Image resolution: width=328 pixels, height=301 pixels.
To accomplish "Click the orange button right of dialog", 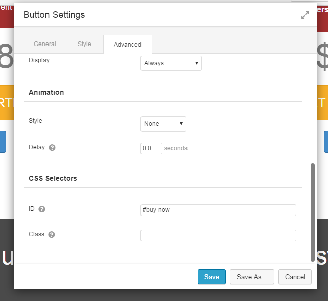I will (x=322, y=103).
